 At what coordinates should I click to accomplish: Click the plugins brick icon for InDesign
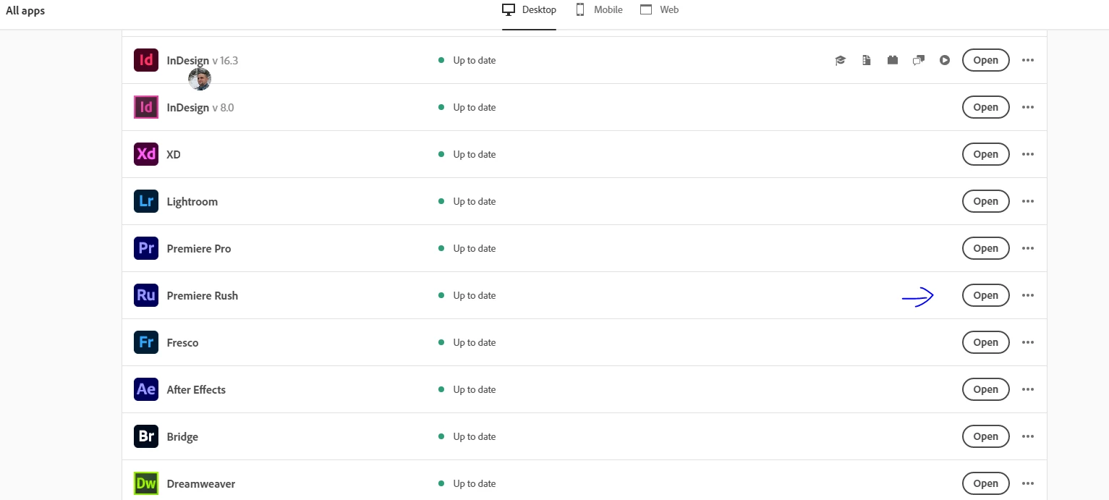pos(893,60)
